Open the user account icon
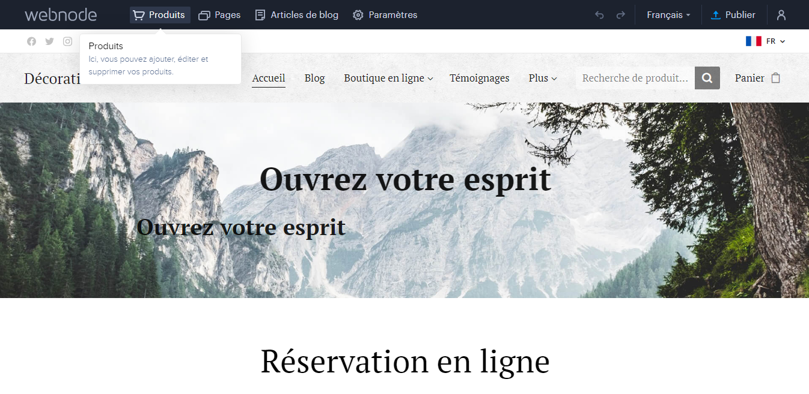 [x=781, y=15]
